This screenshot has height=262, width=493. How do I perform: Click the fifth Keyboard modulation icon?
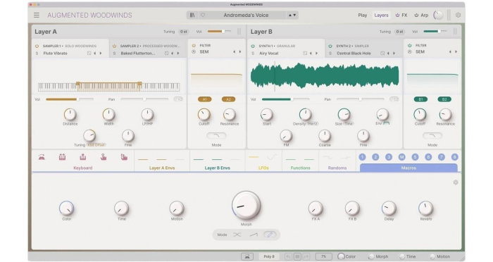tap(124, 157)
